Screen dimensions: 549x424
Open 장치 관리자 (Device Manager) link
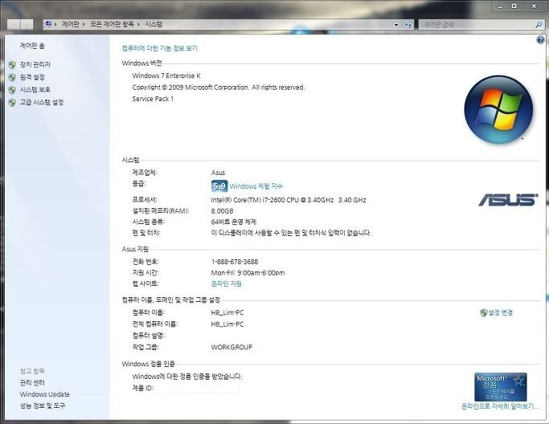pos(35,65)
